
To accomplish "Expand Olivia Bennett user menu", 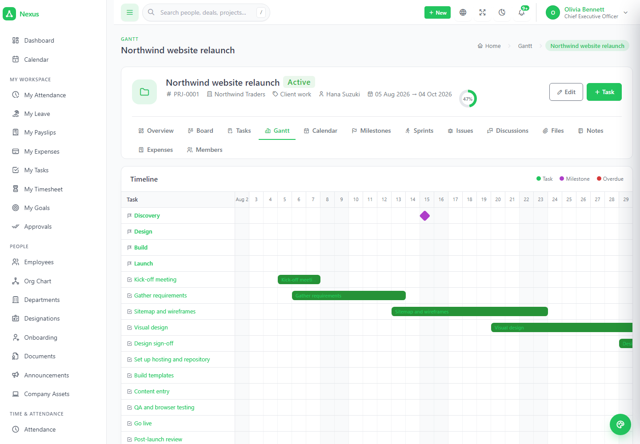I will coord(587,12).
